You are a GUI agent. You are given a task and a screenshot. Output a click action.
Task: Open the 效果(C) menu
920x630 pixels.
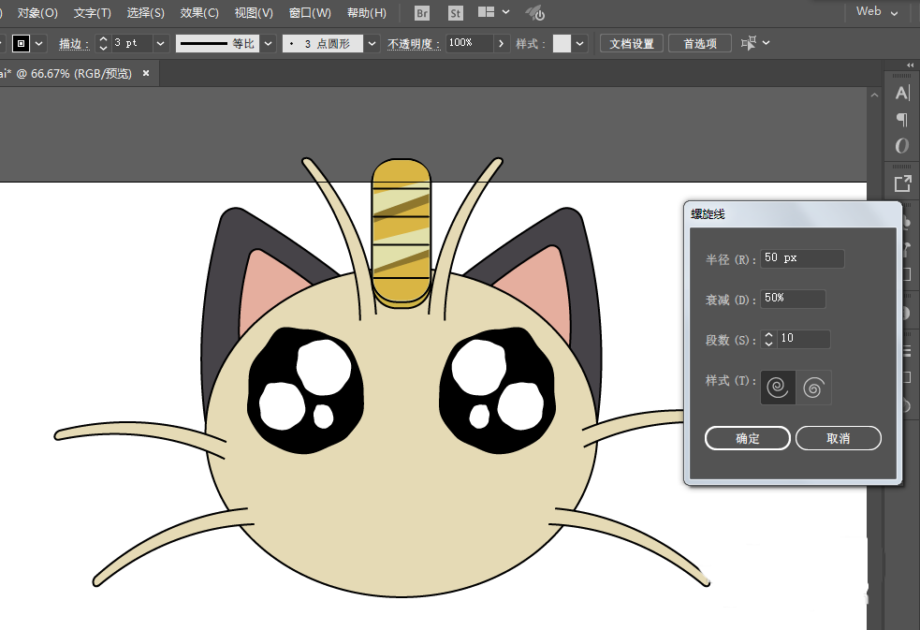[x=199, y=13]
